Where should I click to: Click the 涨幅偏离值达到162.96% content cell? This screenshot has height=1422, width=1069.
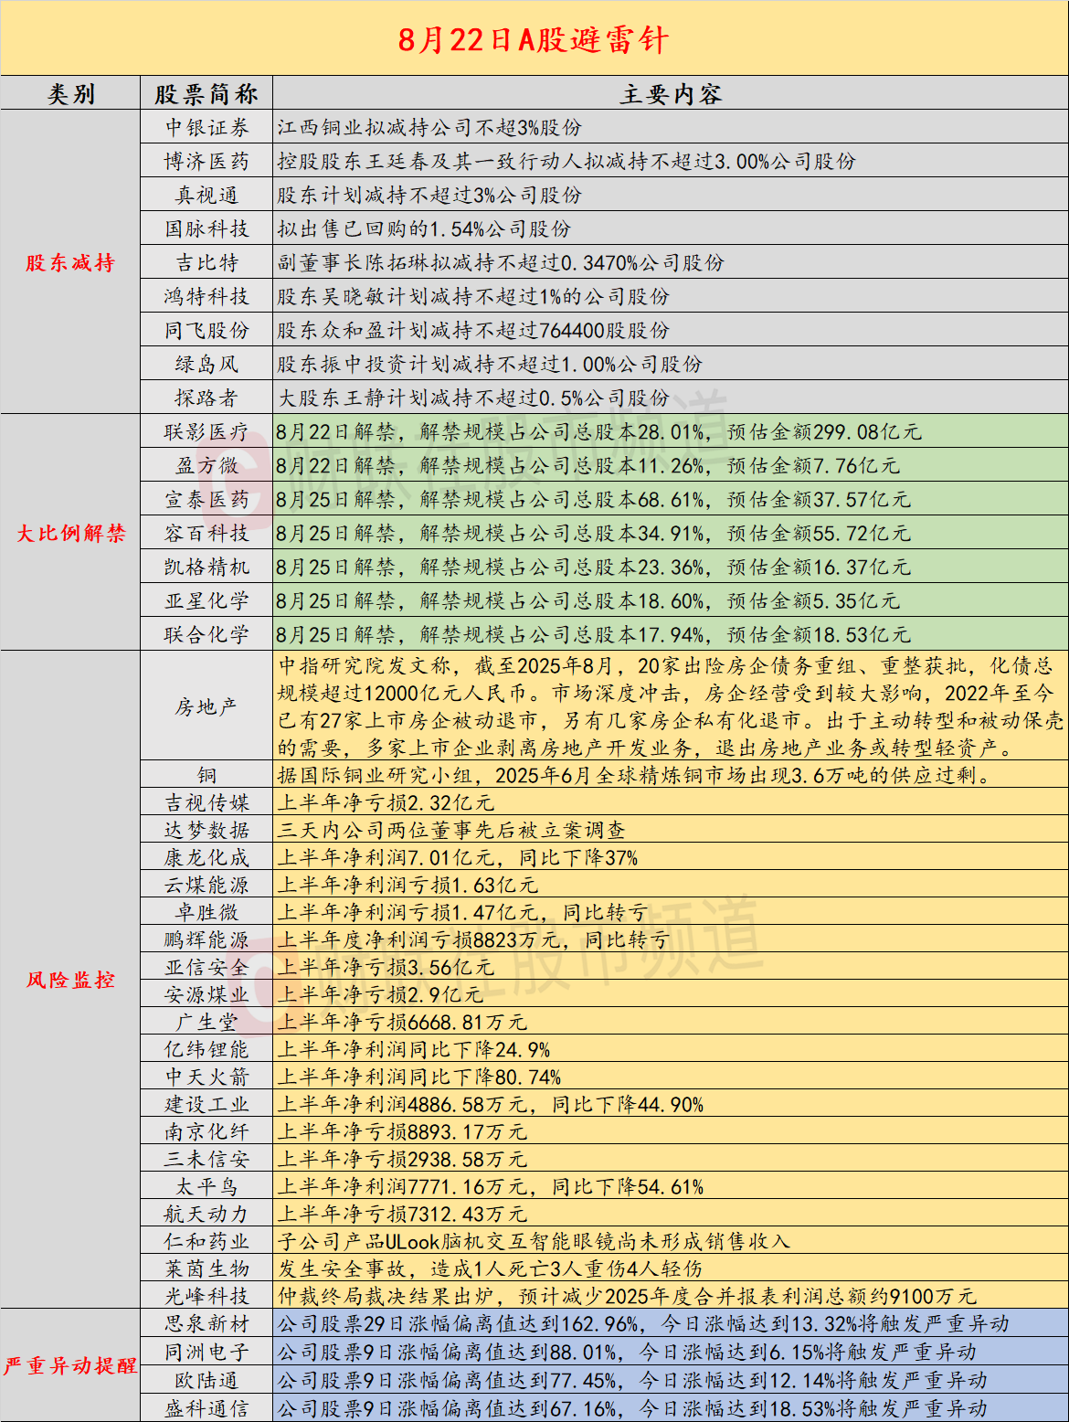[x=671, y=1323]
